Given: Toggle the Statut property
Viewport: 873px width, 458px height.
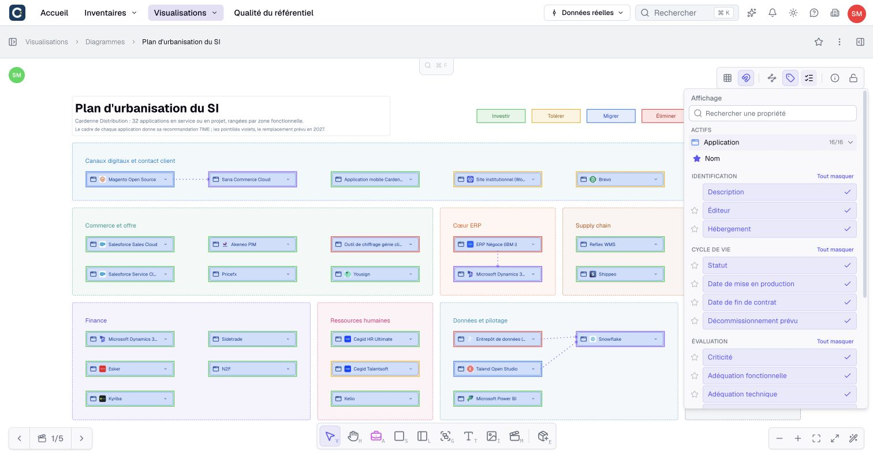Looking at the screenshot, I should (779, 265).
